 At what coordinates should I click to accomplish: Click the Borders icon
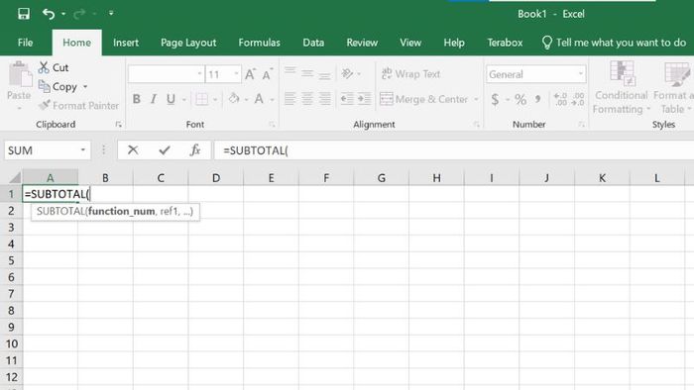click(x=202, y=99)
